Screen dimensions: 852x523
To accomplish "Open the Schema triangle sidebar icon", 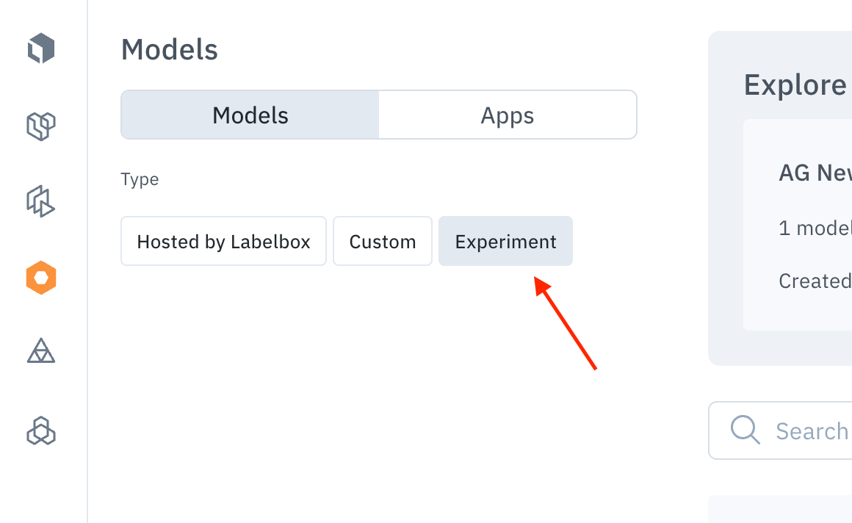I will point(41,350).
